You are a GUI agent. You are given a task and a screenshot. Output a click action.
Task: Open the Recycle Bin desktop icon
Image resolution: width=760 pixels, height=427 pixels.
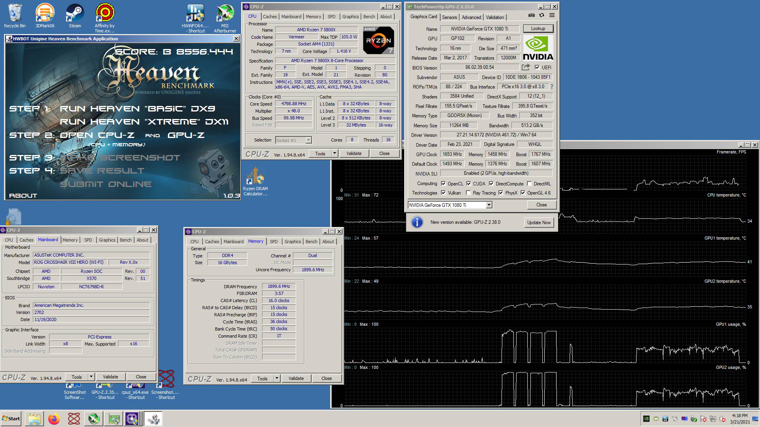[x=15, y=15]
